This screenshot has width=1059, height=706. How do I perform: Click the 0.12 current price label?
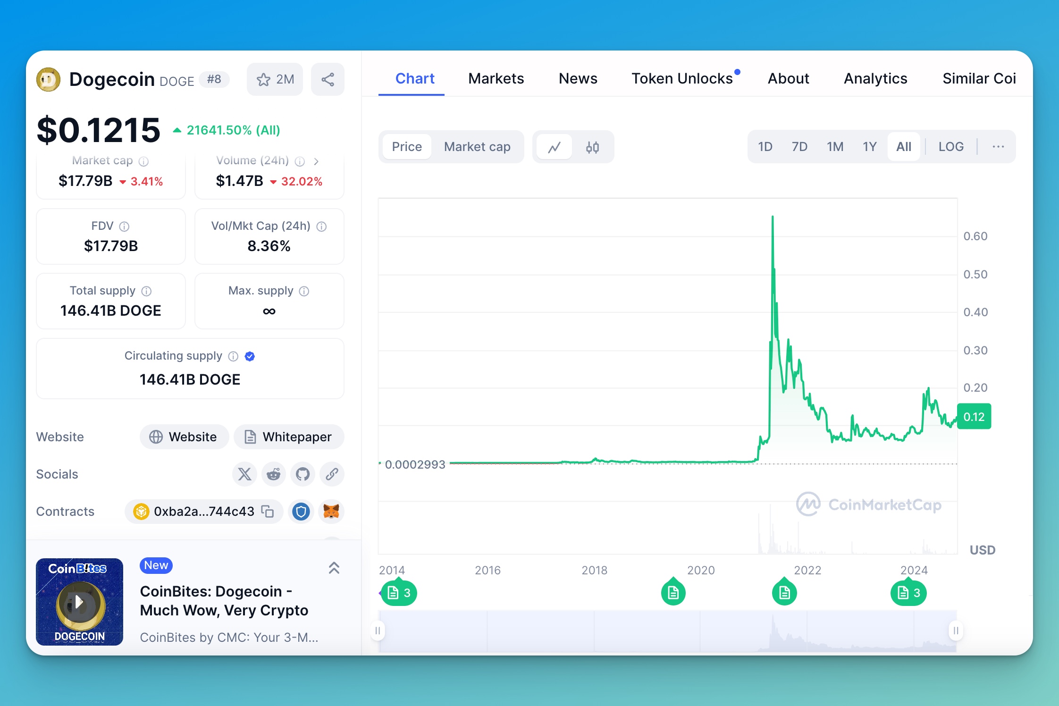coord(974,417)
